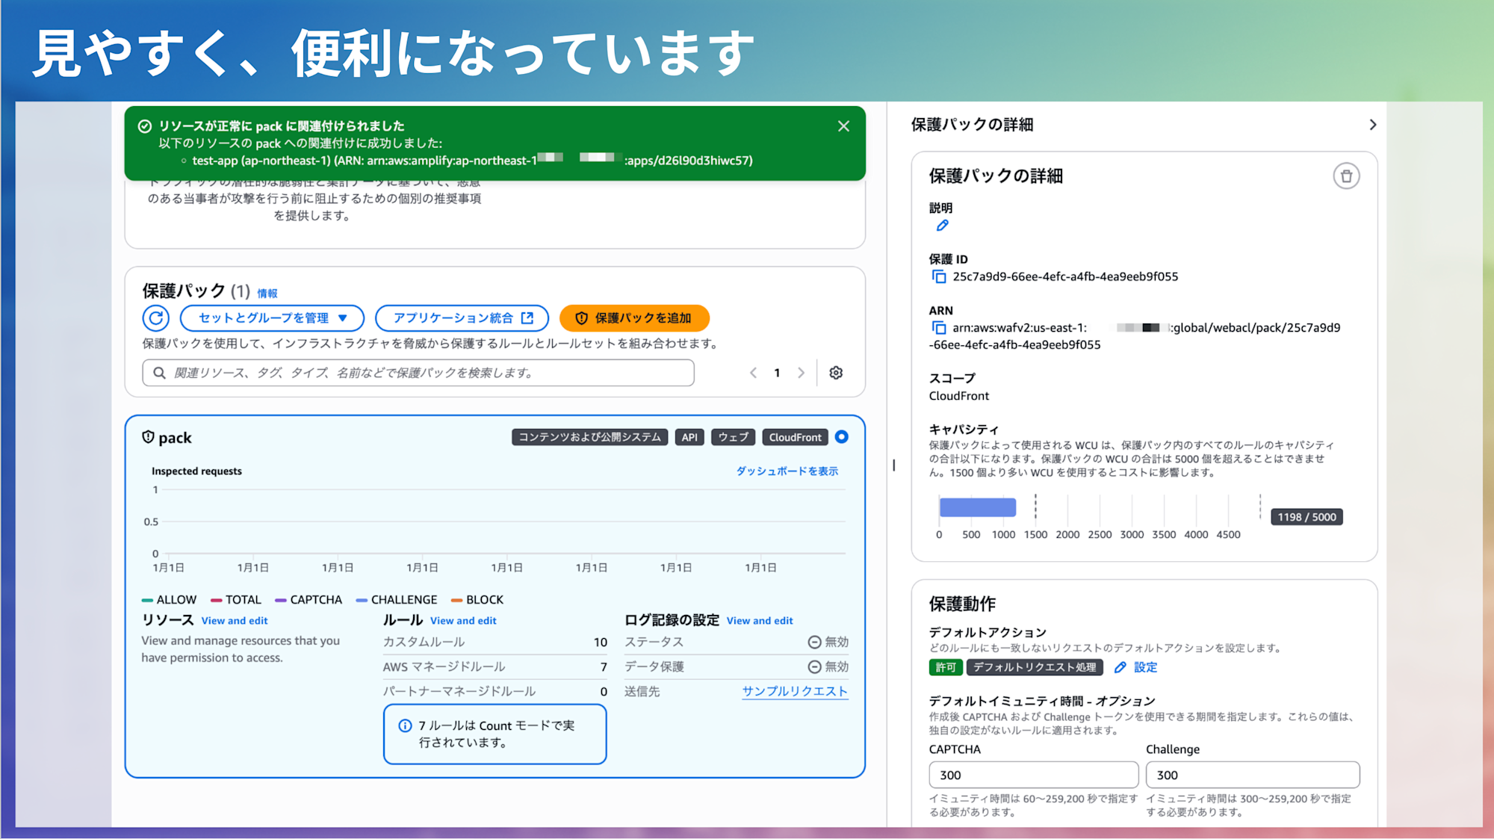Click the ステータス 無効 status icon
The width and height of the screenshot is (1494, 839).
814,643
